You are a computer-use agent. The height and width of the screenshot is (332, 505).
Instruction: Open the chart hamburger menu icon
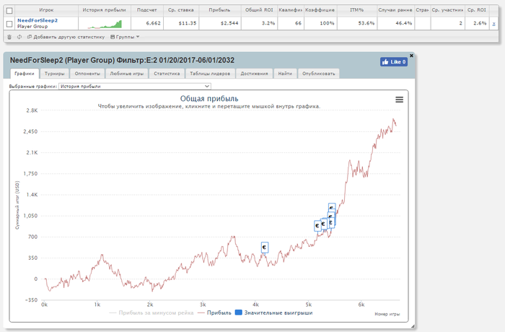click(400, 100)
